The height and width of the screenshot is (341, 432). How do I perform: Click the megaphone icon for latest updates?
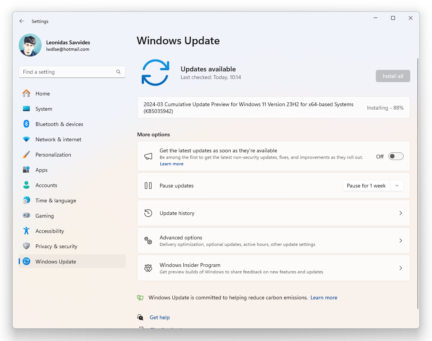[148, 157]
